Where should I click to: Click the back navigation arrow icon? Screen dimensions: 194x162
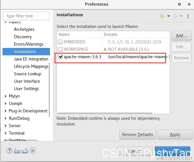pos(162,16)
